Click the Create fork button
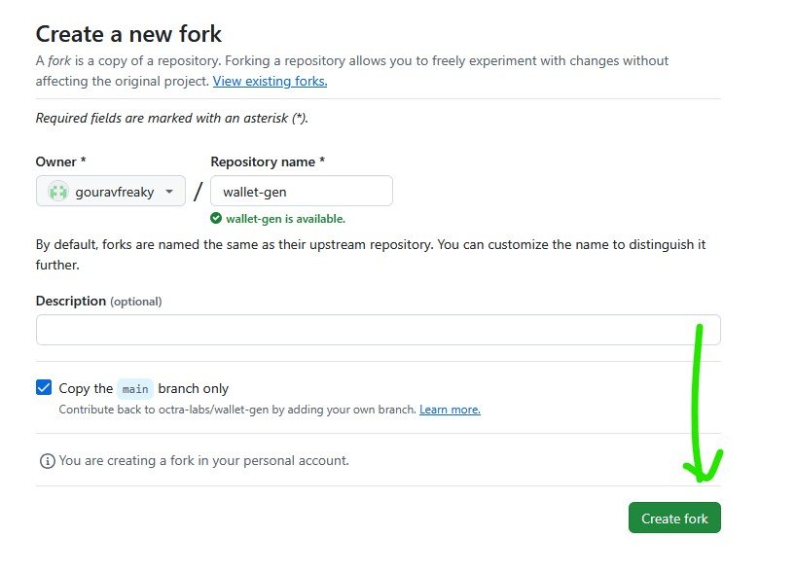 click(x=674, y=518)
